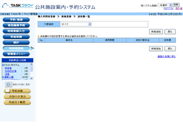This screenshot has width=183, height=137.
Task: Click the 対象施設 field label
Action: tap(49, 24)
